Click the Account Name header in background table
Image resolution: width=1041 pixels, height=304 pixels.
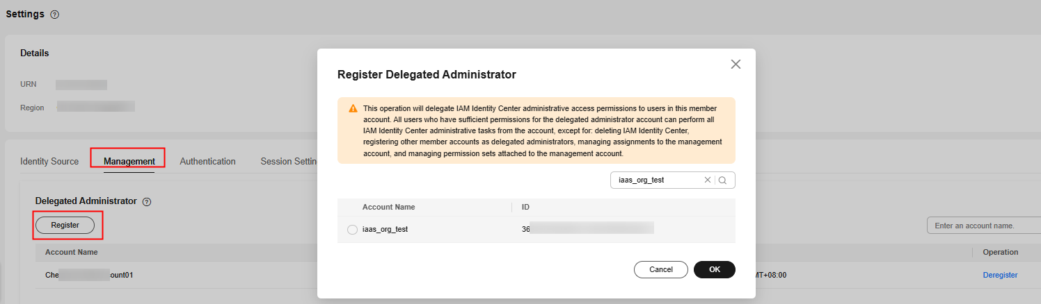coord(72,252)
